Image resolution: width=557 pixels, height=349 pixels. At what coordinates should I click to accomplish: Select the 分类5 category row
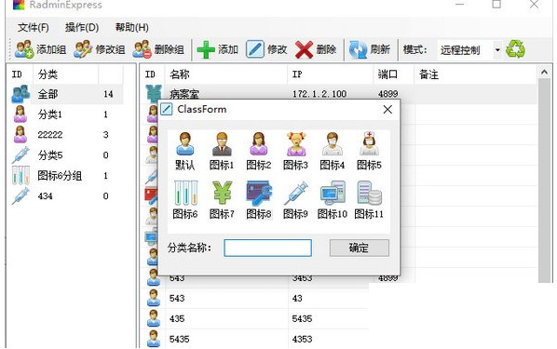(x=66, y=155)
